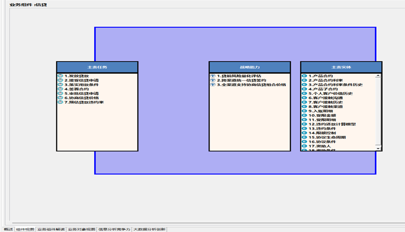Click the icon beside 1.贷前风险量化评估

(213, 76)
